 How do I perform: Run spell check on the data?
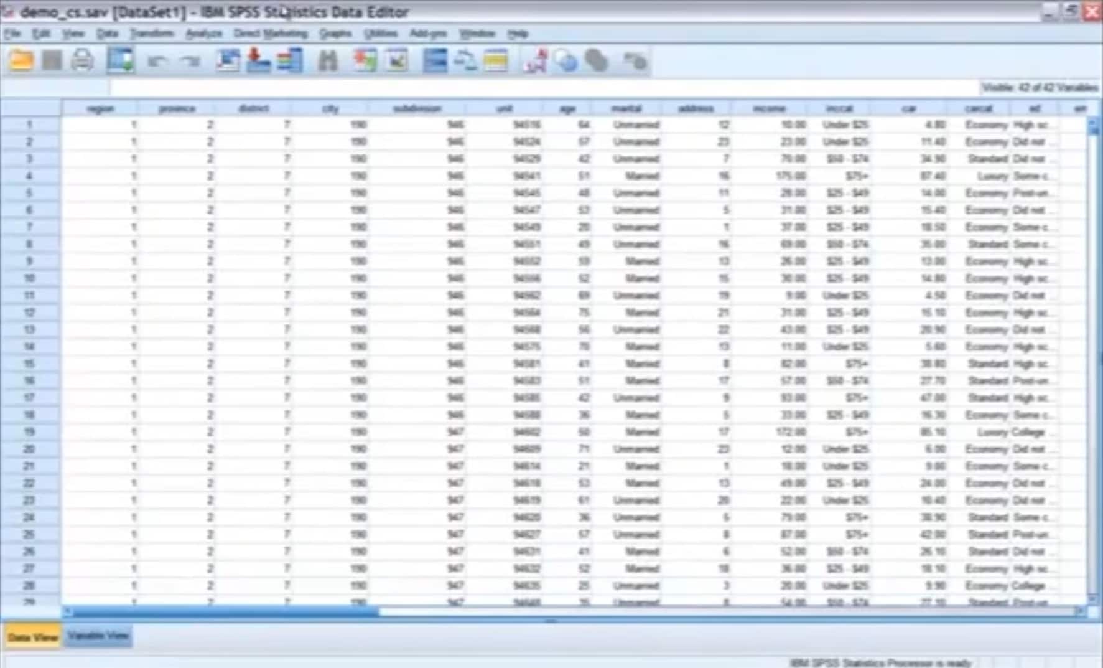(534, 60)
